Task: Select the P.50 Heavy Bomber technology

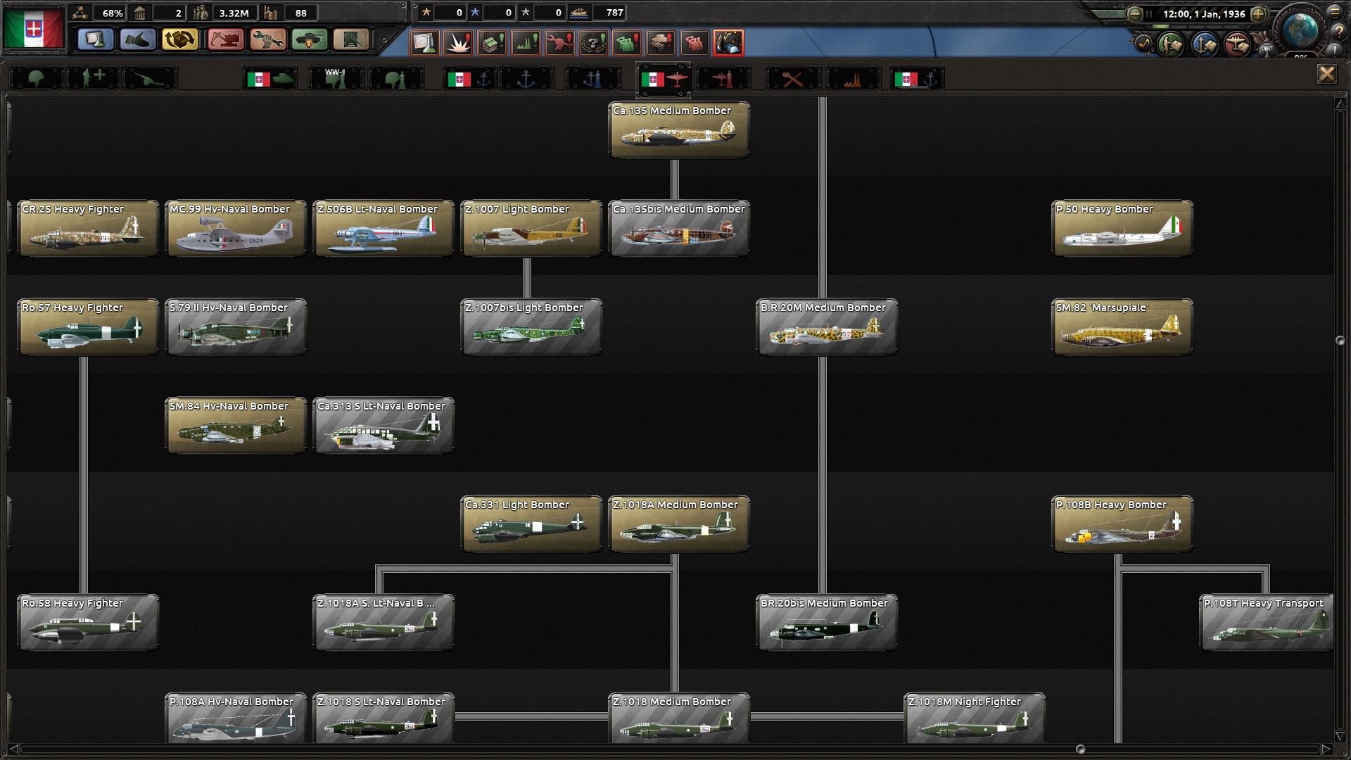Action: click(1122, 229)
